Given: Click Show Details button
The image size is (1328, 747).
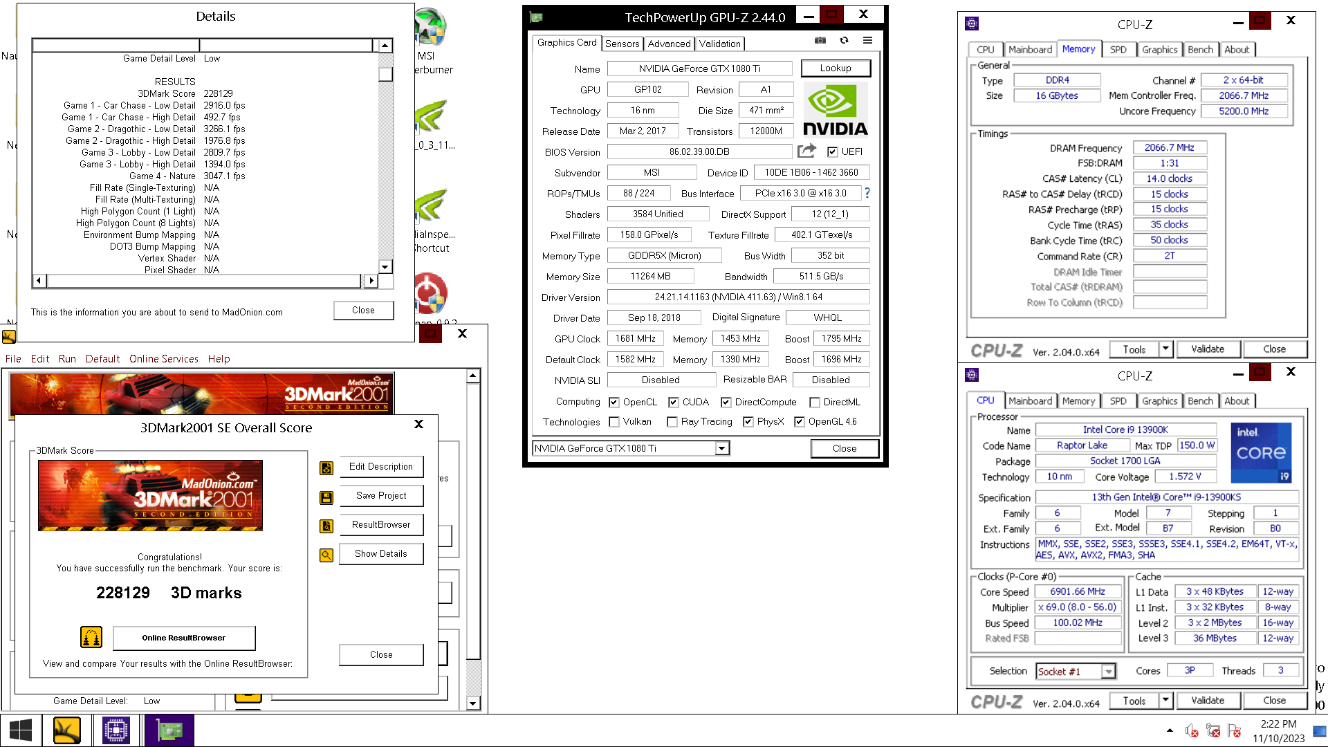Looking at the screenshot, I should point(381,553).
